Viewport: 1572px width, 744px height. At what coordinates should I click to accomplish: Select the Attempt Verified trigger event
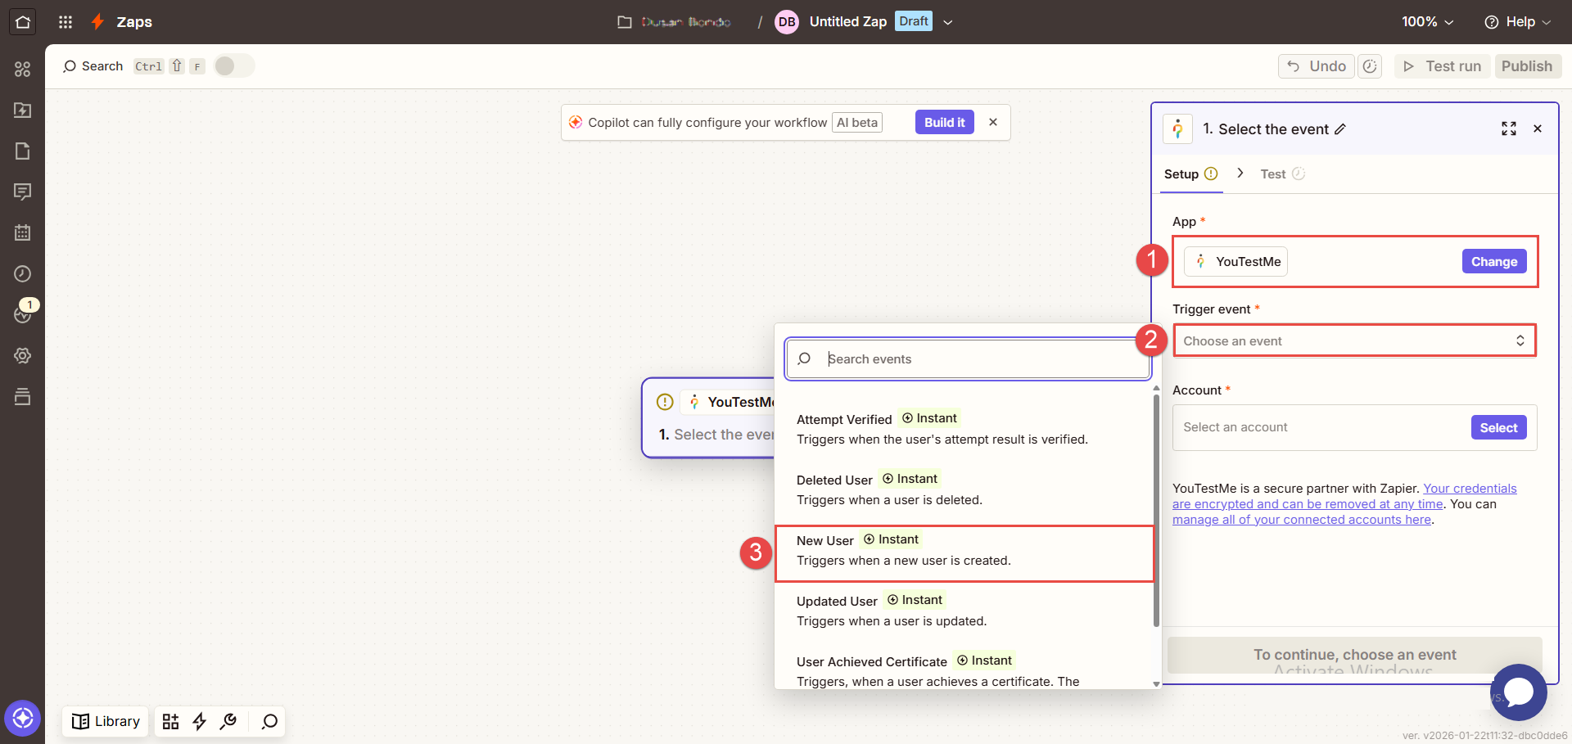964,429
